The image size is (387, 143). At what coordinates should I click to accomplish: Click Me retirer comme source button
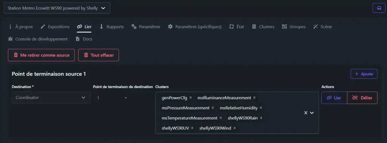[41, 55]
